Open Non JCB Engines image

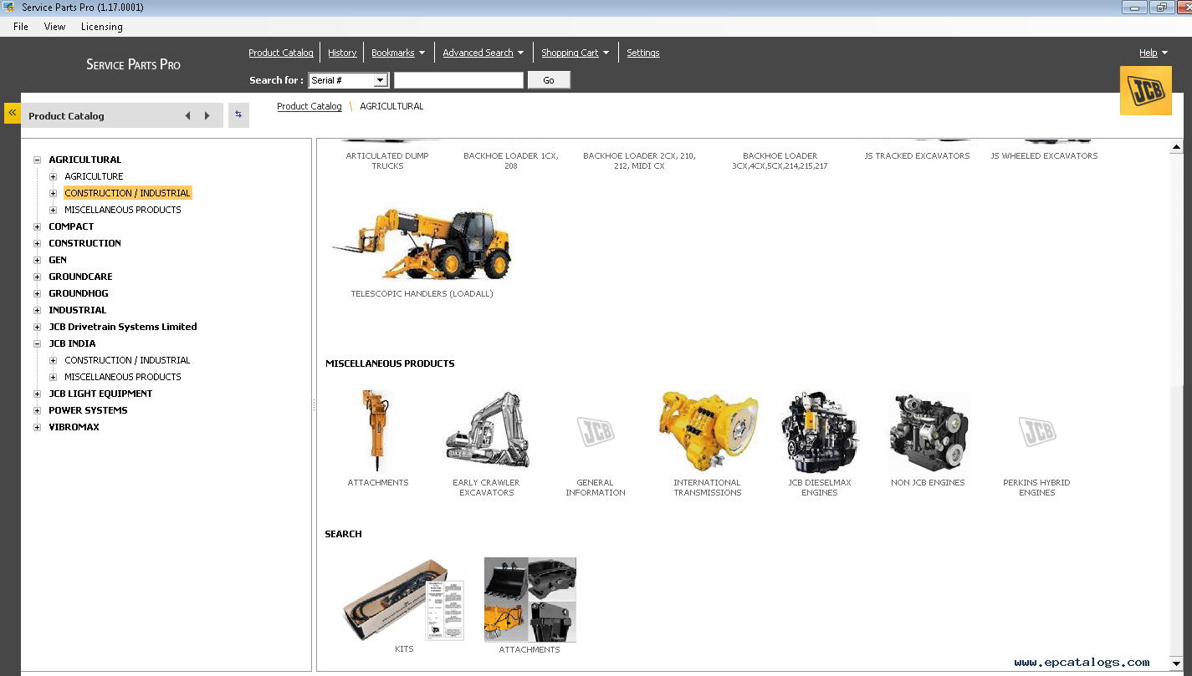[x=929, y=433]
